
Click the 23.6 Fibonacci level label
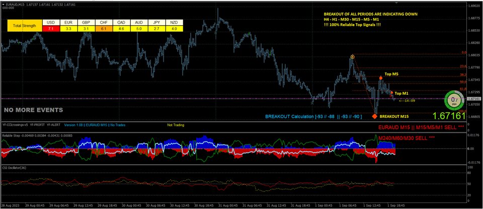(x=463, y=66)
